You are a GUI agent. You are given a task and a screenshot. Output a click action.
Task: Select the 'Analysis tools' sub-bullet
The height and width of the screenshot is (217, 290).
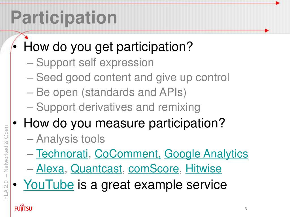tap(71, 139)
